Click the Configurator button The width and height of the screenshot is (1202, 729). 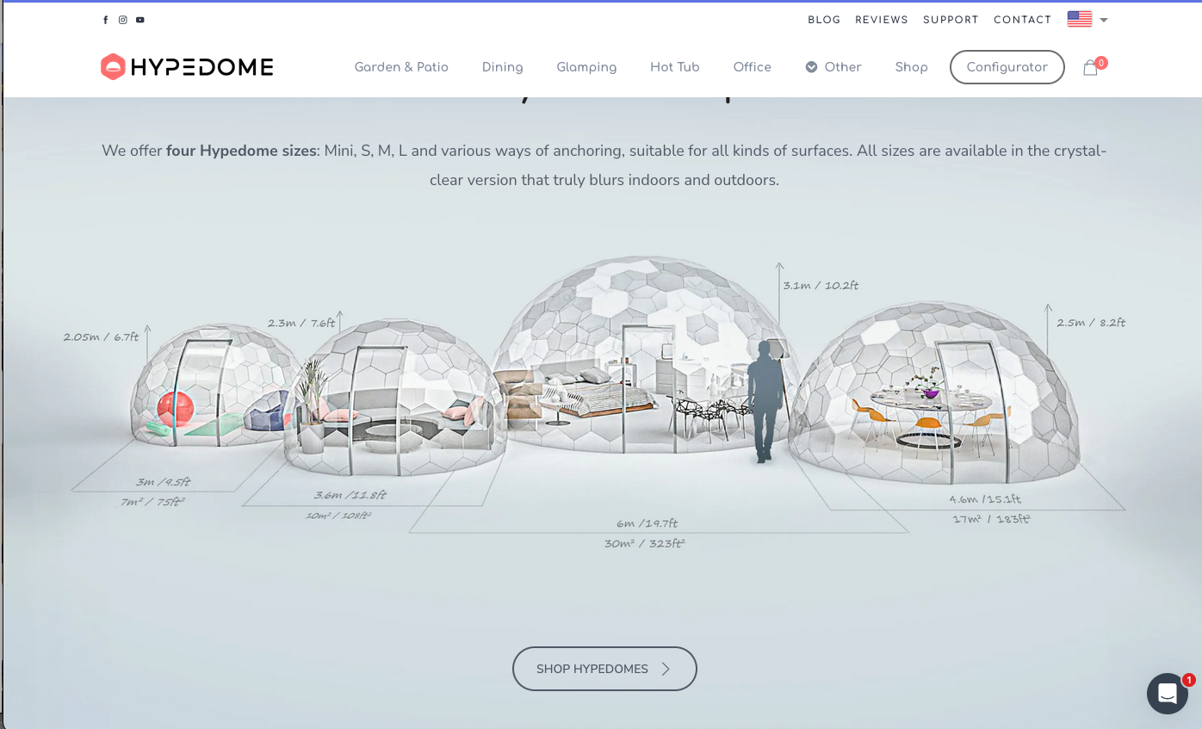pyautogui.click(x=1007, y=67)
